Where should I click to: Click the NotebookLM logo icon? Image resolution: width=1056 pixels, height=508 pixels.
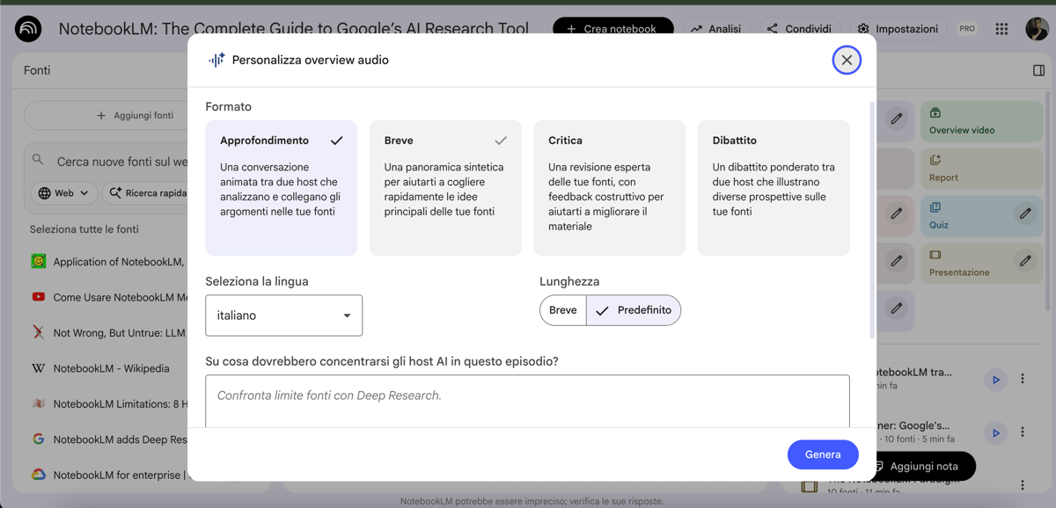[x=28, y=29]
